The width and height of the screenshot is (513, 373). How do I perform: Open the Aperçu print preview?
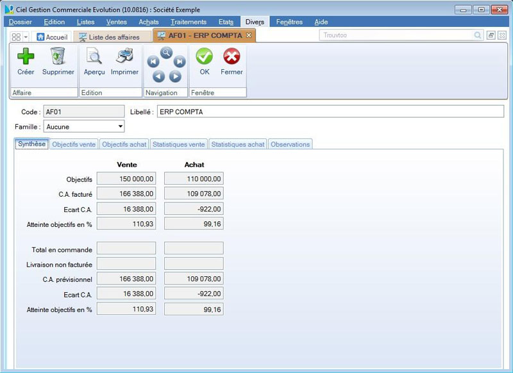tap(94, 58)
